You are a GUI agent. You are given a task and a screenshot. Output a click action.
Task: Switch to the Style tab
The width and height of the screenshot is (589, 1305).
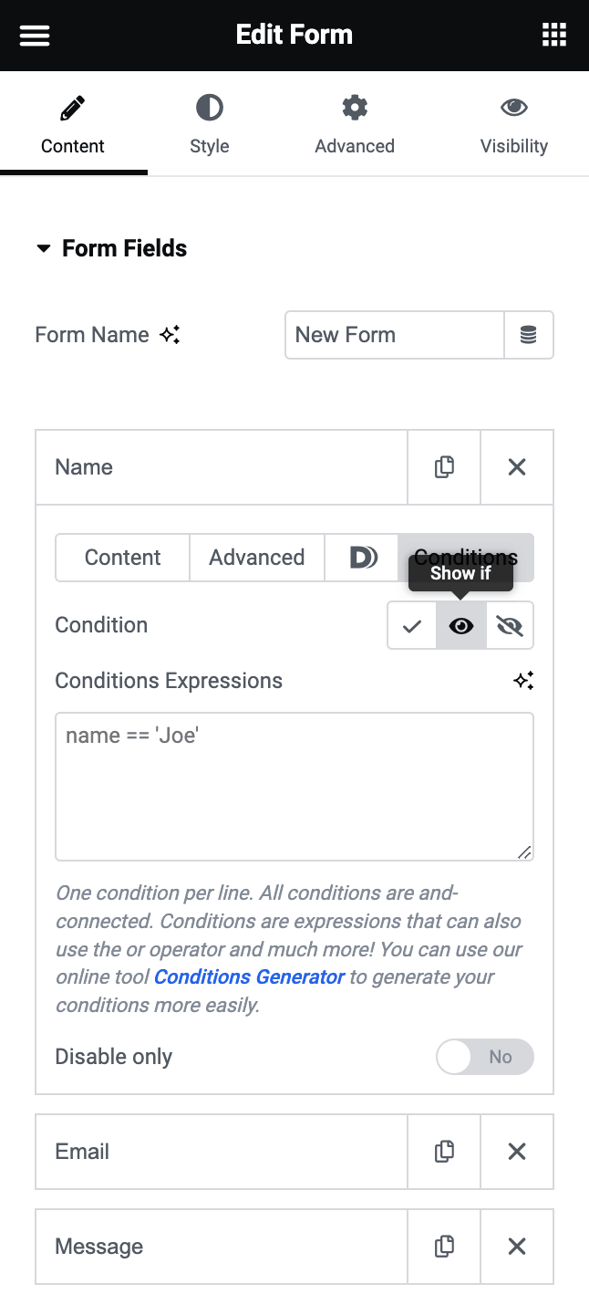click(x=209, y=123)
